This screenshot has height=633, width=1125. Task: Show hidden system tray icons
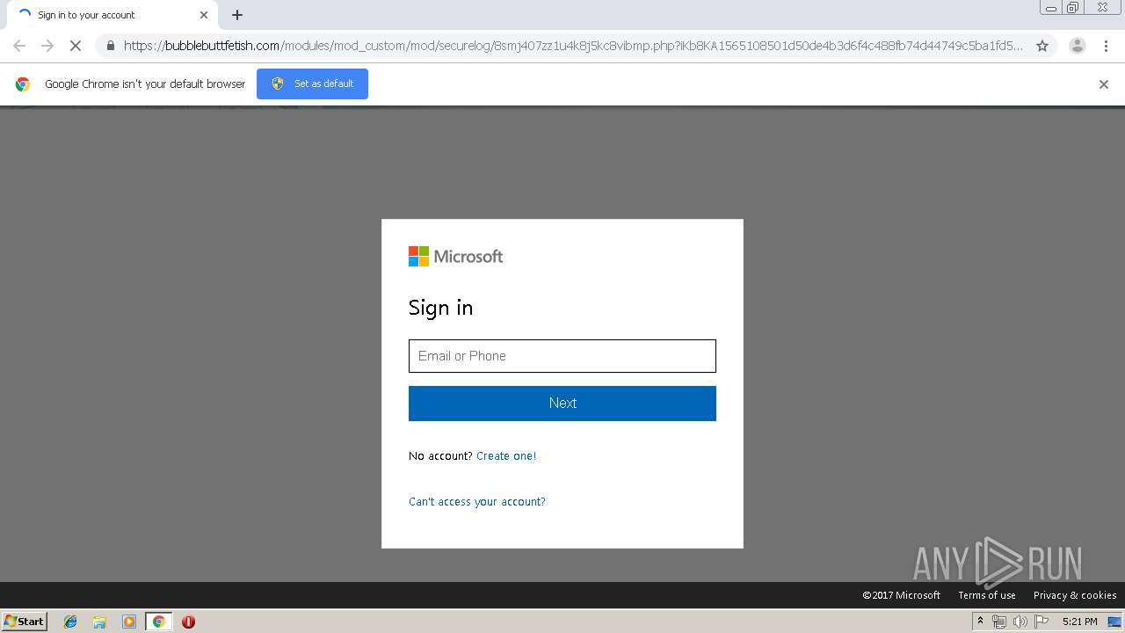tap(980, 622)
